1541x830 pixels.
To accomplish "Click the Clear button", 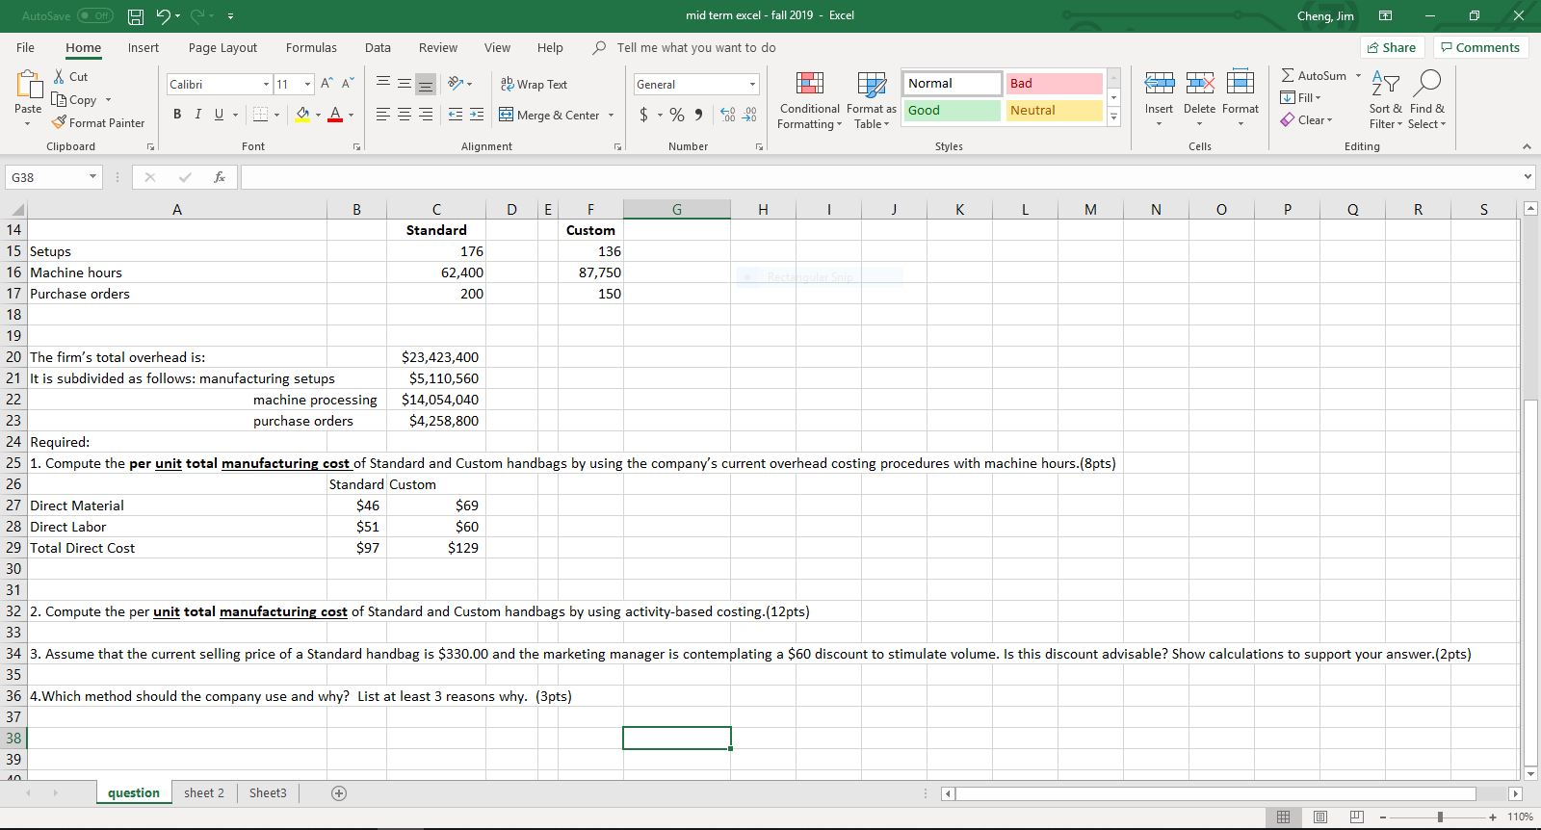I will (1307, 120).
